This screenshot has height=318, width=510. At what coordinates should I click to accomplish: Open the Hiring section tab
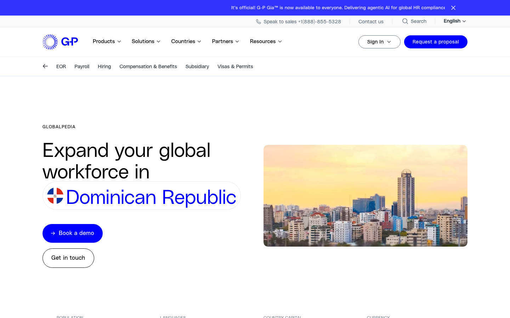click(x=104, y=66)
